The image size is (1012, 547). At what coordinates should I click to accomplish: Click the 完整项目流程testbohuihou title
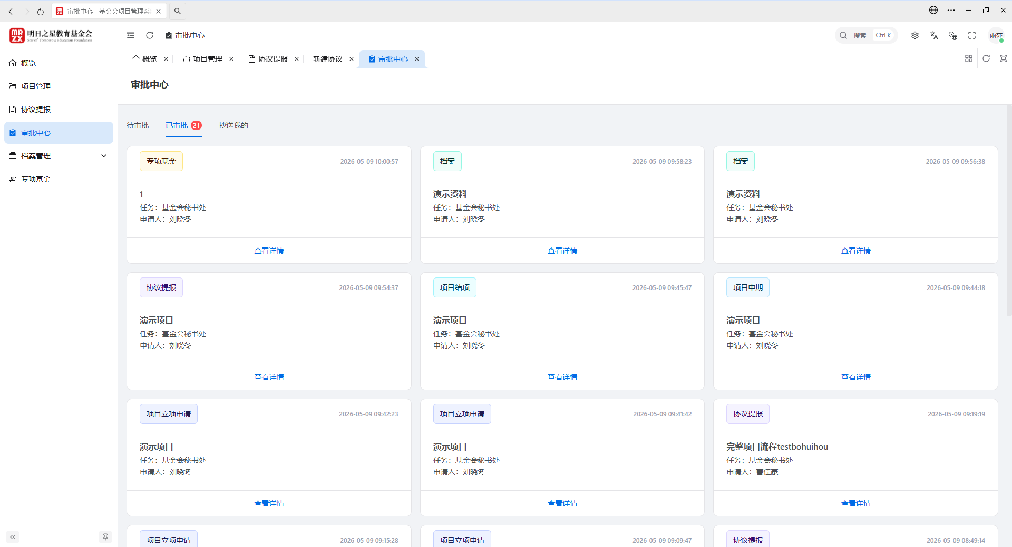pos(777,446)
